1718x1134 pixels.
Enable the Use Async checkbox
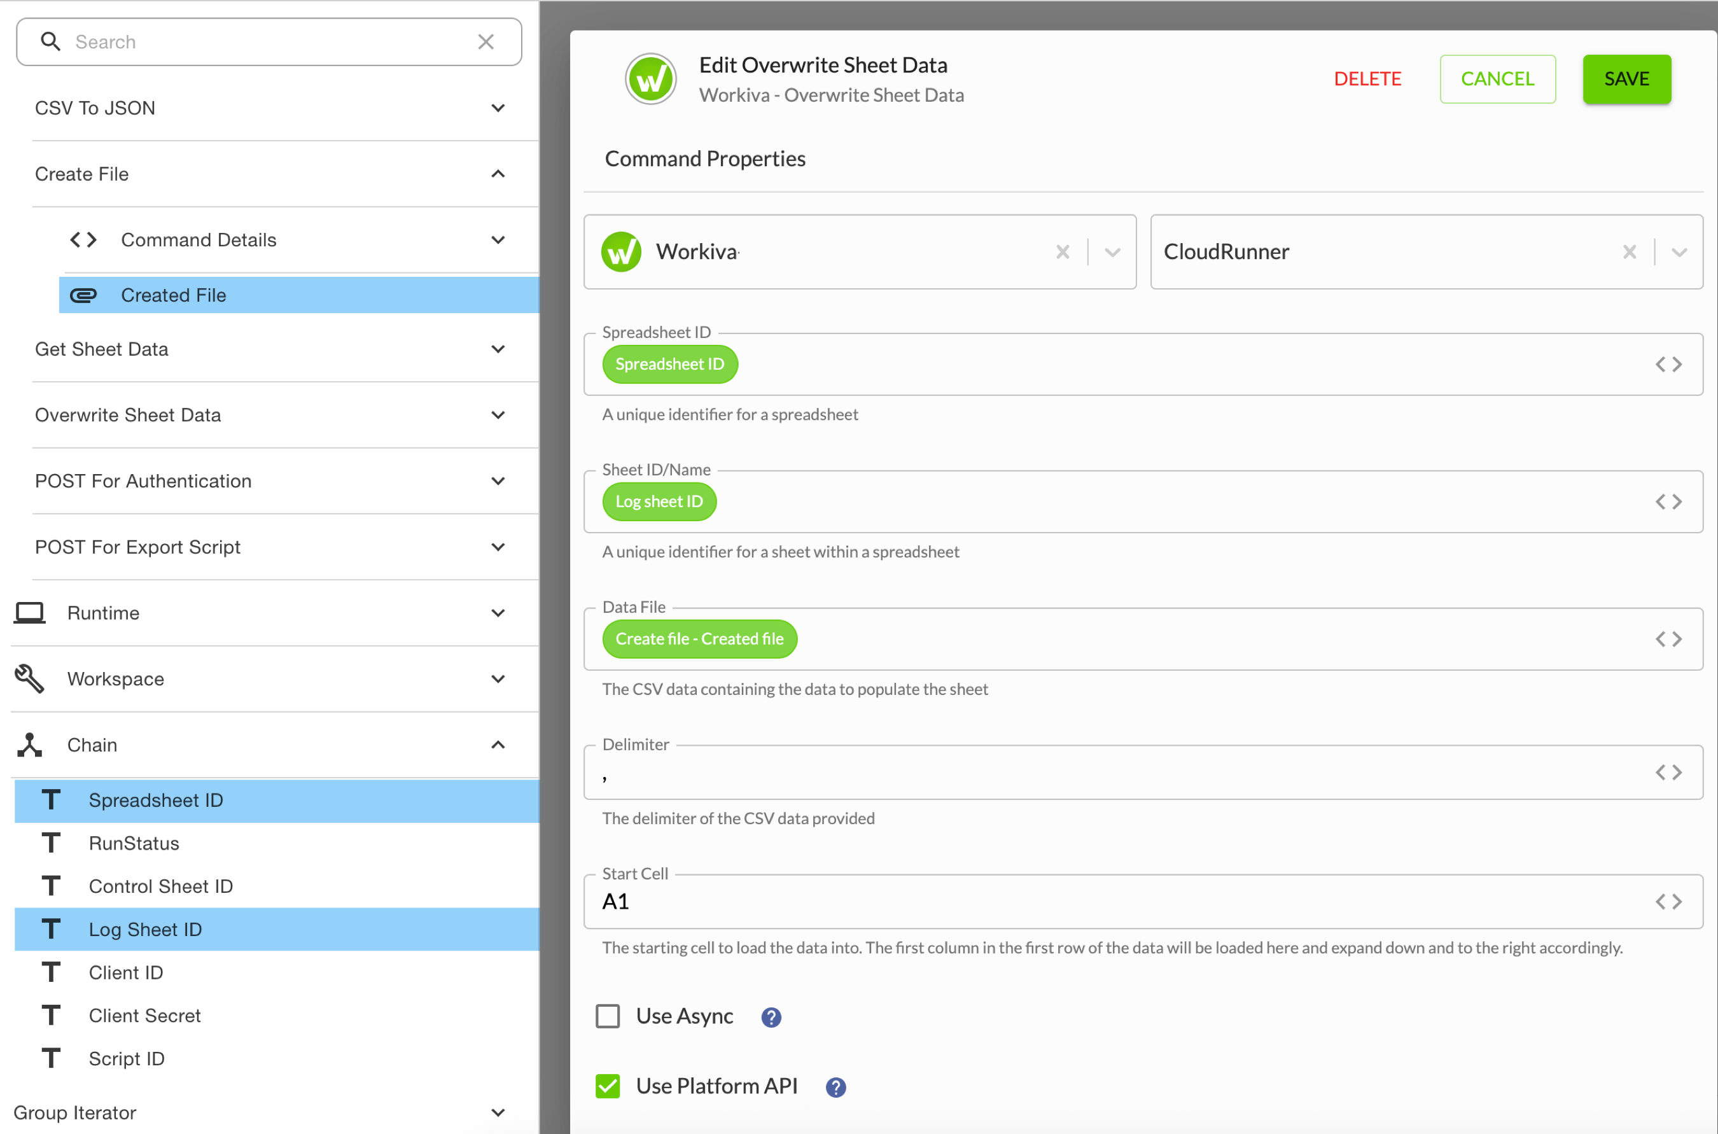click(x=608, y=1016)
